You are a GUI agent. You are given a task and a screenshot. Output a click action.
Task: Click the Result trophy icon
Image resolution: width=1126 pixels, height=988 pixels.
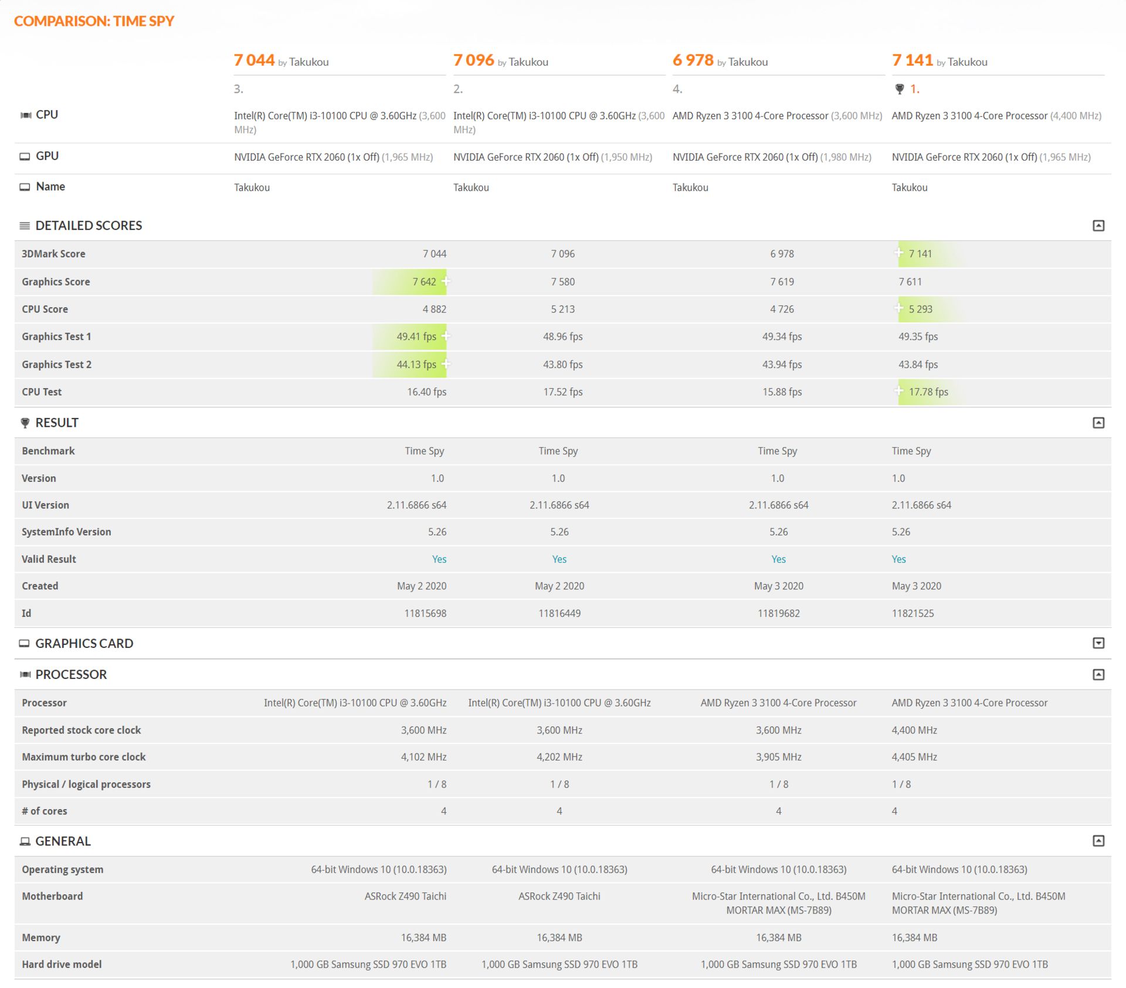25,422
